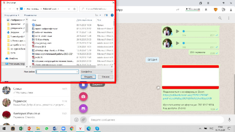Click forward icon beside Zoom message
The width and height of the screenshot is (235, 132).
pos(158,88)
